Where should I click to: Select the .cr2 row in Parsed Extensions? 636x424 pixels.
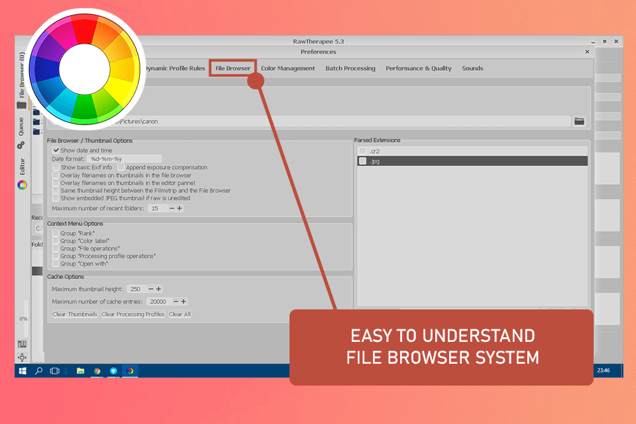(472, 151)
